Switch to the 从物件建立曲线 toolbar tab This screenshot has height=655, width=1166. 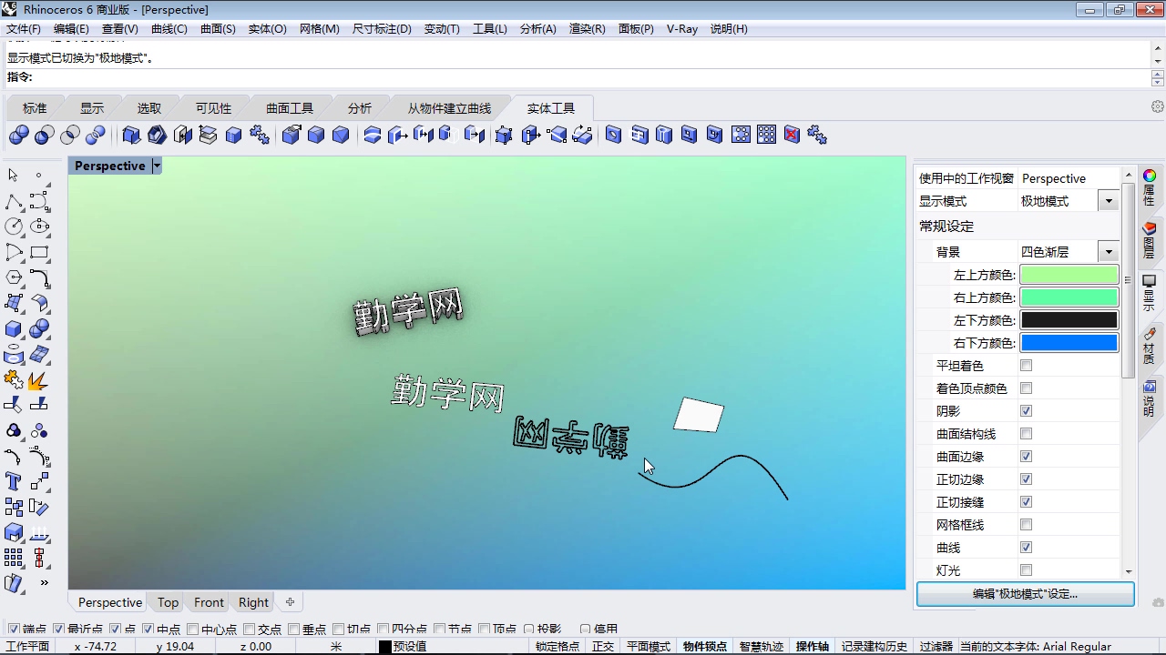point(449,107)
